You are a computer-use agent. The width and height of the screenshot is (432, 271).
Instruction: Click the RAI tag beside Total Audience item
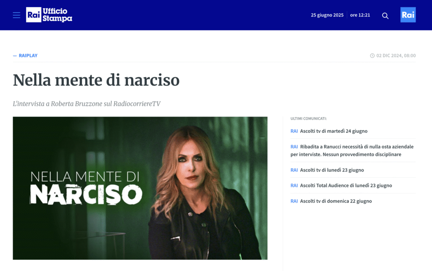pyautogui.click(x=294, y=185)
